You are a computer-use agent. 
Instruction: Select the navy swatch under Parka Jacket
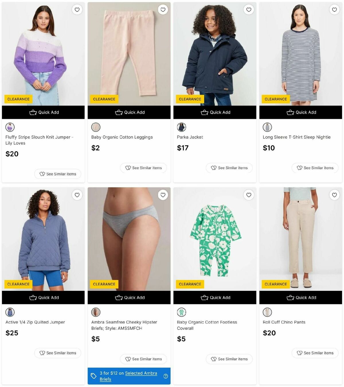(x=181, y=127)
